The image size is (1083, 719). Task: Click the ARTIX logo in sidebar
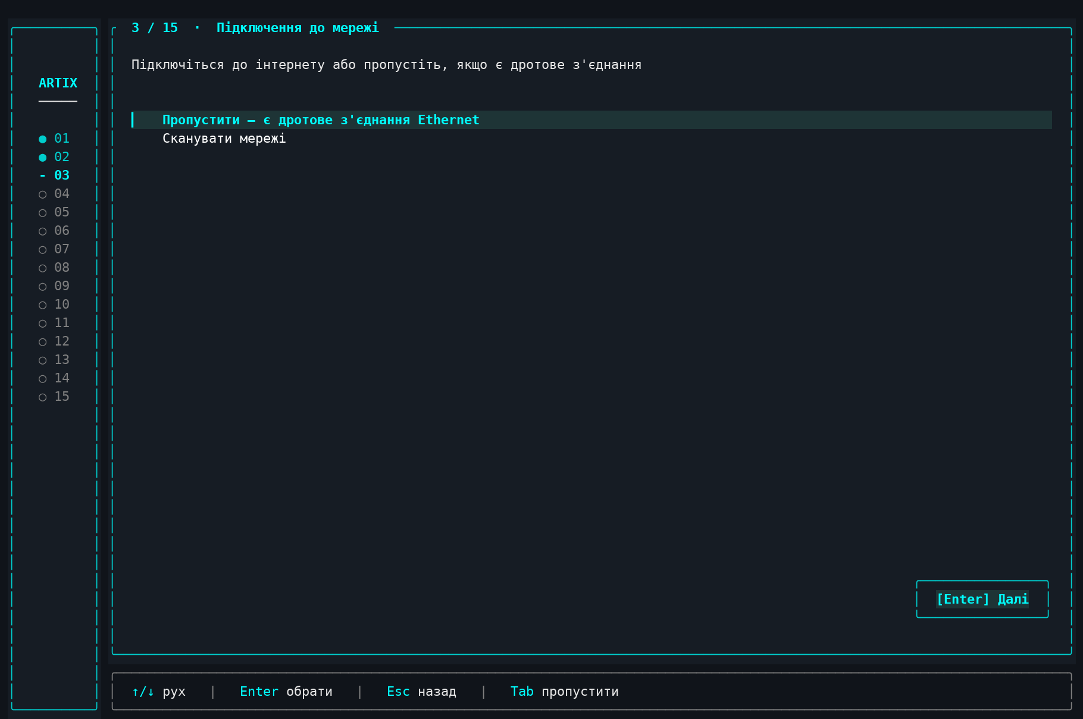58,83
